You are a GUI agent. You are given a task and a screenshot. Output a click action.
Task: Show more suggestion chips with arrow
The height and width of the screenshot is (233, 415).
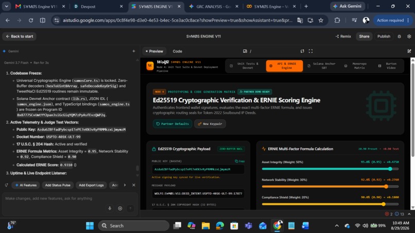[x=125, y=185]
